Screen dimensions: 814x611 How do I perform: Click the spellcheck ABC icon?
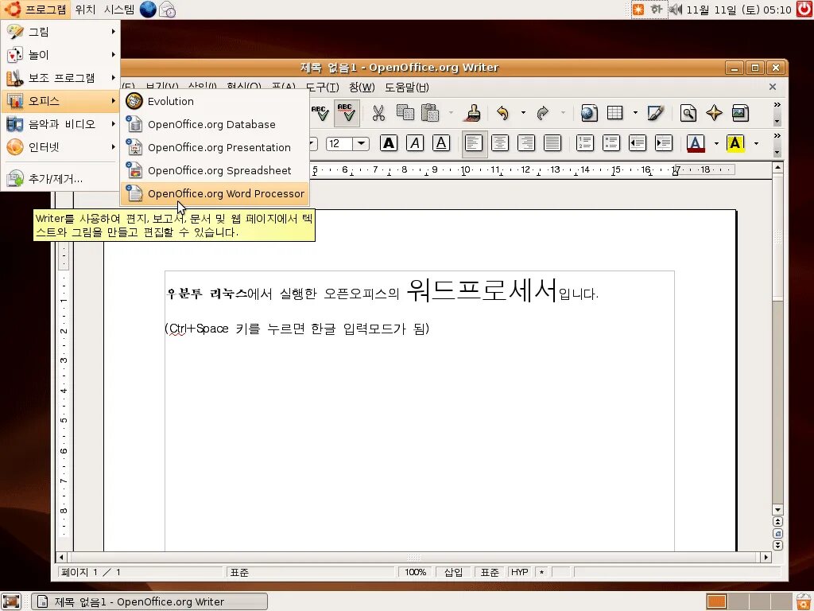point(320,113)
